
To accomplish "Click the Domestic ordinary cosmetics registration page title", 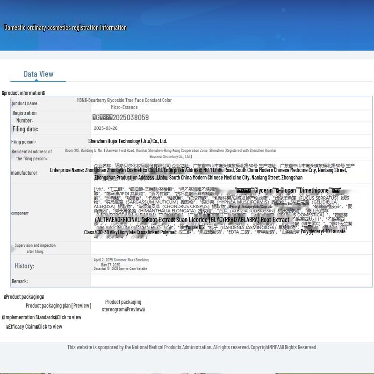I will (65, 28).
